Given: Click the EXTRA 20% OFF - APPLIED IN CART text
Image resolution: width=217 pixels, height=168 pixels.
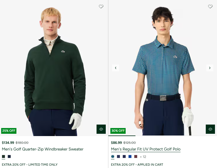Looking at the screenshot, I should tap(137, 165).
